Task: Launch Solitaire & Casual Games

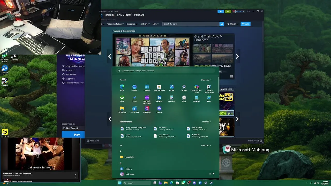Action: click(209, 88)
